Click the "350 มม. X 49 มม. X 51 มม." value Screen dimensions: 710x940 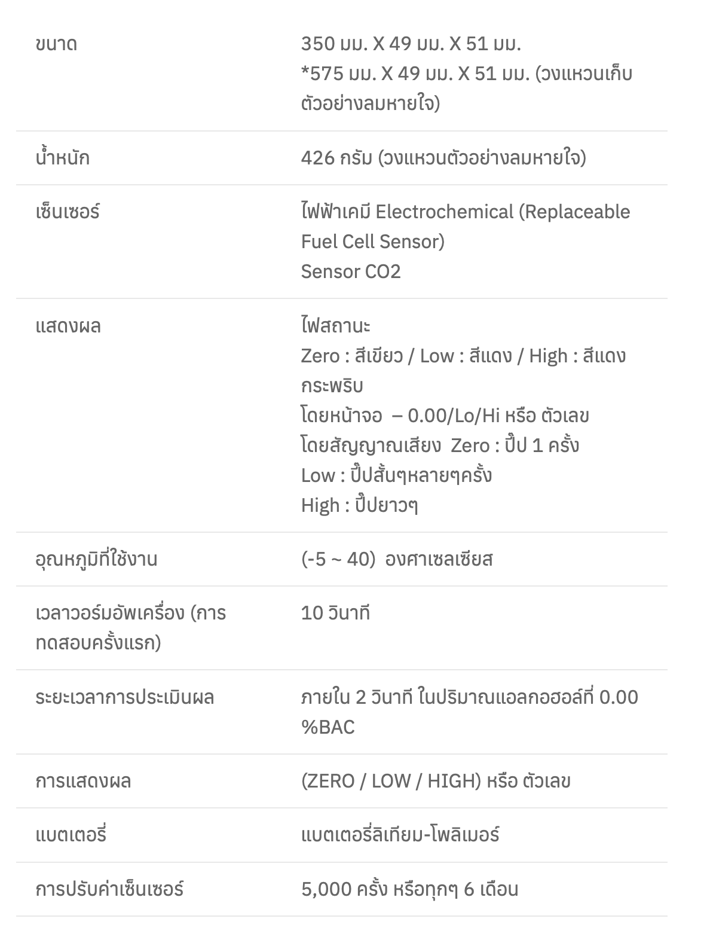(411, 44)
